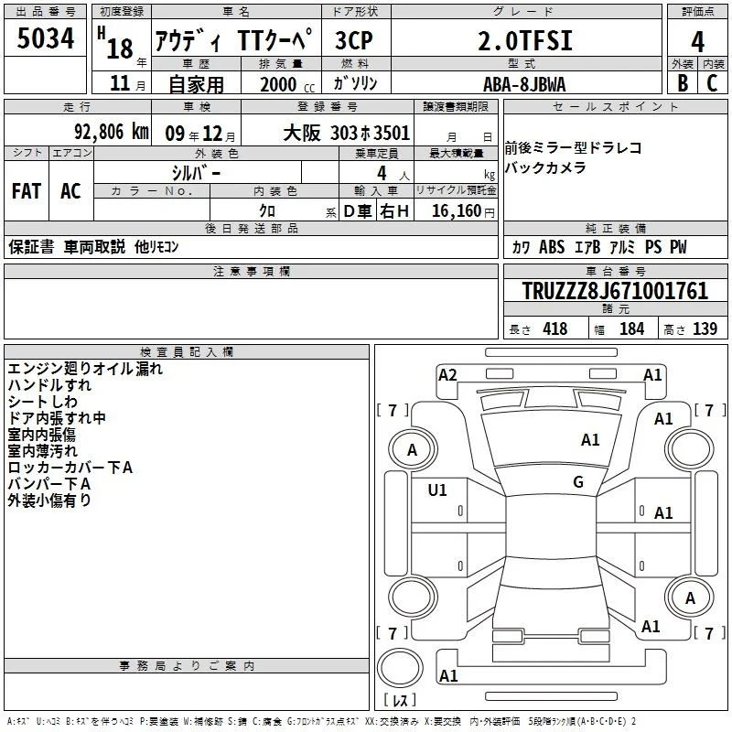732x732 pixels.
Task: Select the spare tire circle above レス label
Action: point(400,668)
